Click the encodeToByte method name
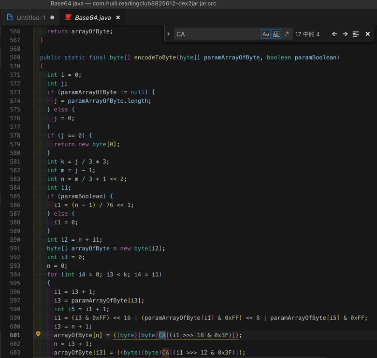 pos(155,57)
